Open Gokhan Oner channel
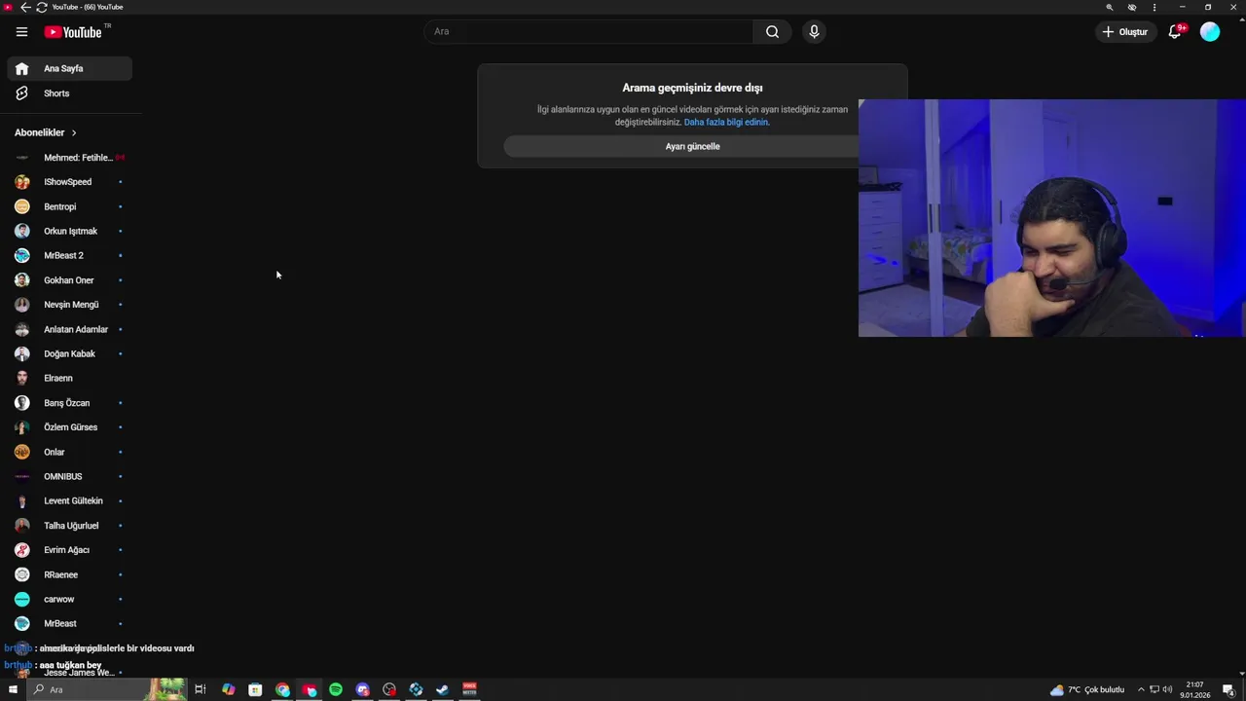This screenshot has width=1246, height=701. point(70,280)
